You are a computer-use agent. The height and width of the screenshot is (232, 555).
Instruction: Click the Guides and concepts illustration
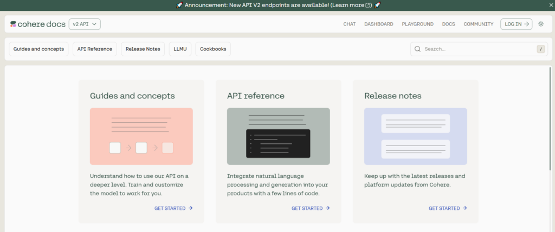click(x=141, y=136)
